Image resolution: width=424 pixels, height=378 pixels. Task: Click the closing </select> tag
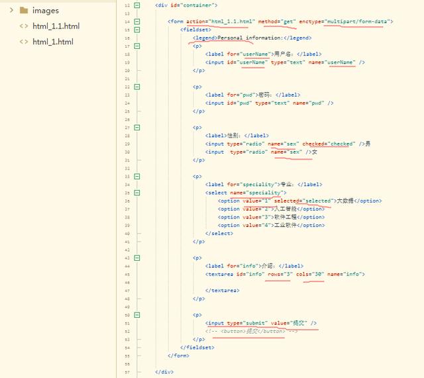coord(219,233)
